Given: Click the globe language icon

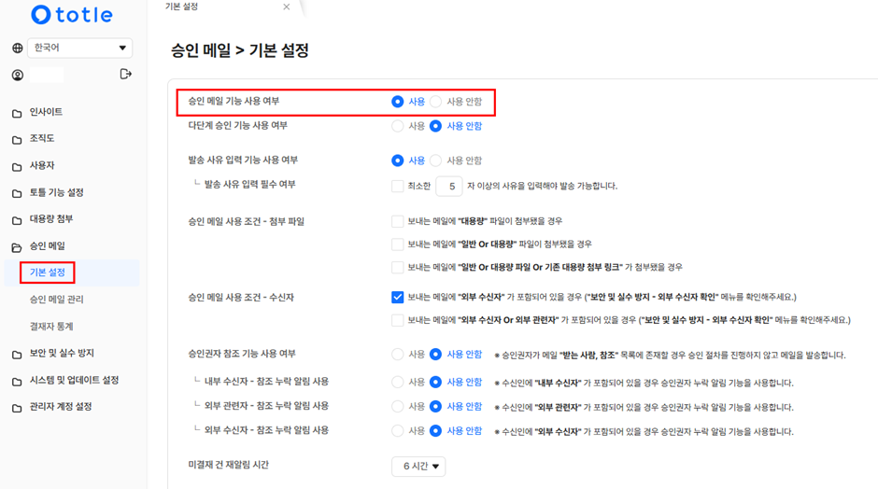Looking at the screenshot, I should [x=17, y=48].
